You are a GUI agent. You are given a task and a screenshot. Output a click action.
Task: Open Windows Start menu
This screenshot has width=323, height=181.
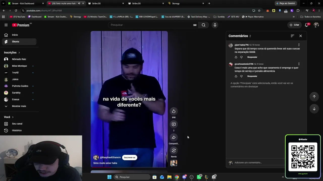coord(109,177)
